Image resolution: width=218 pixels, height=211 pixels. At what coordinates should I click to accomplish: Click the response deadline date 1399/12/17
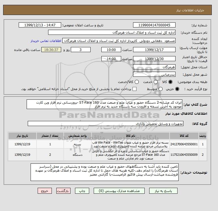(x=154, y=50)
